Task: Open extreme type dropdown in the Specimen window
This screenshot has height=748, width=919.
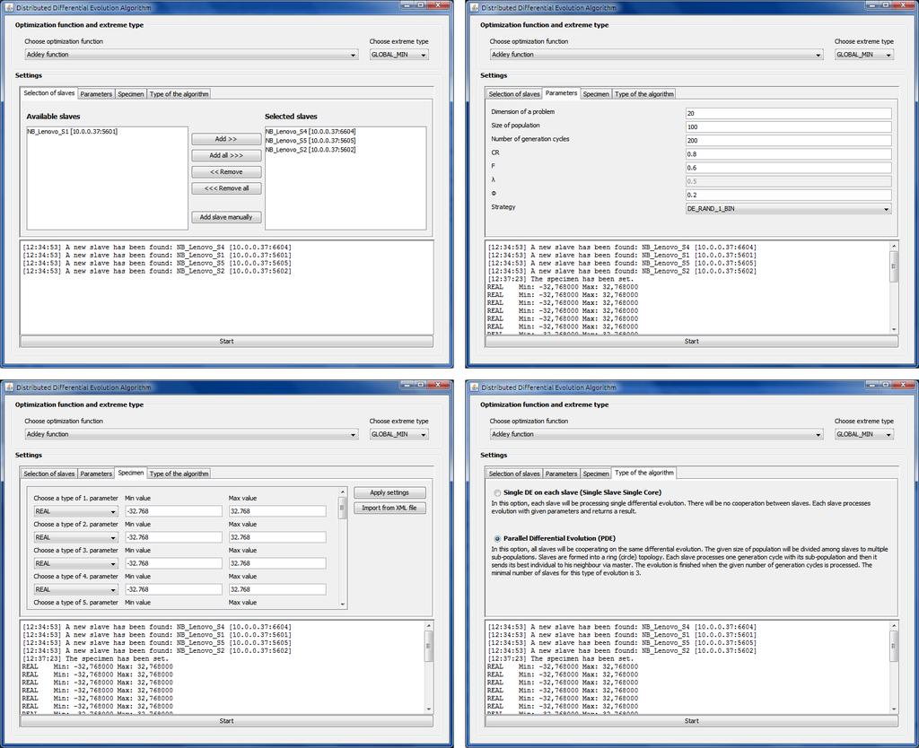Action: (398, 434)
